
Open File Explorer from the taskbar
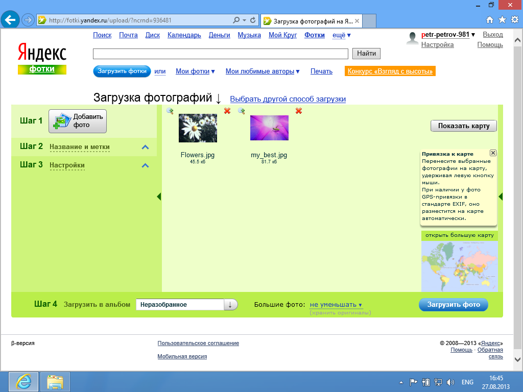[x=55, y=382]
